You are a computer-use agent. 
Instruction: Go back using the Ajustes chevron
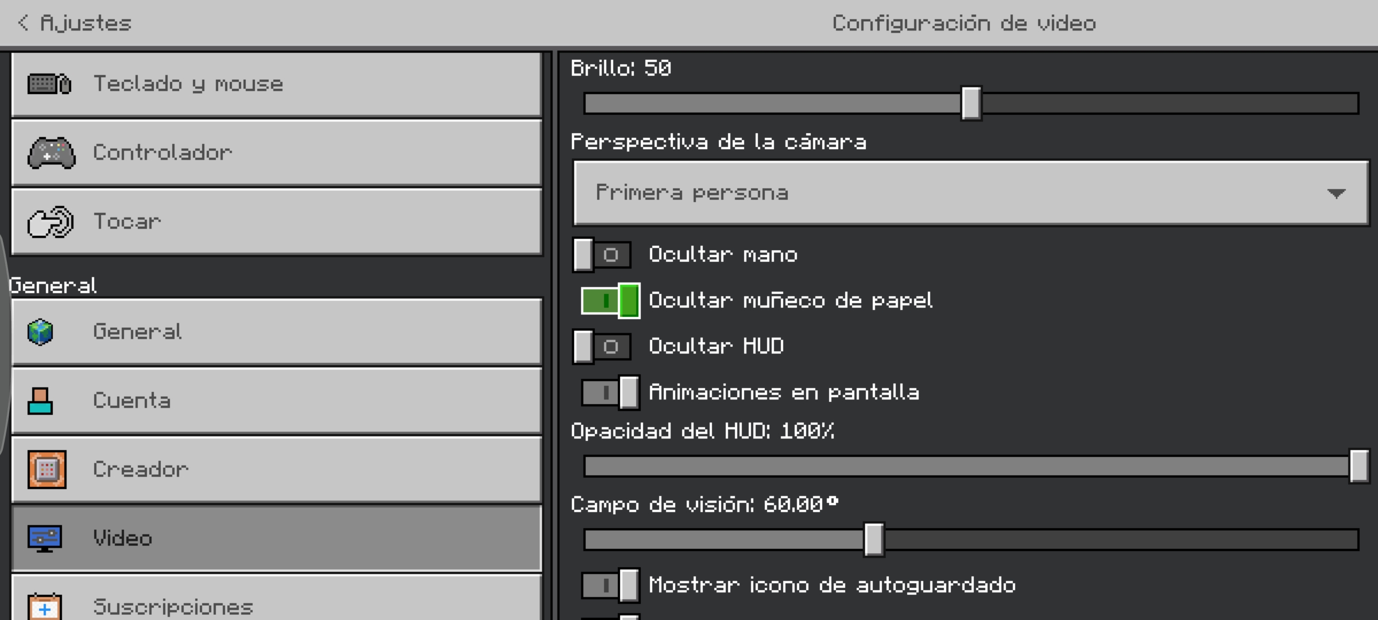click(x=23, y=23)
